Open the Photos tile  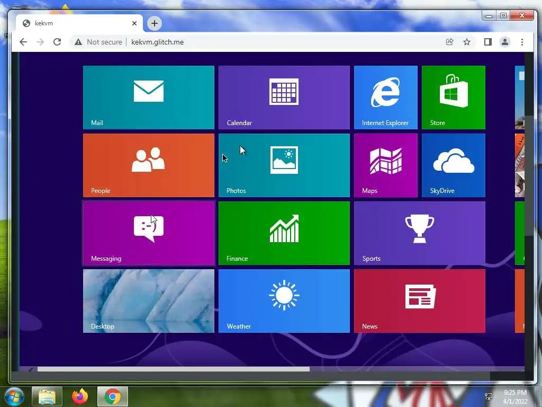tap(284, 165)
